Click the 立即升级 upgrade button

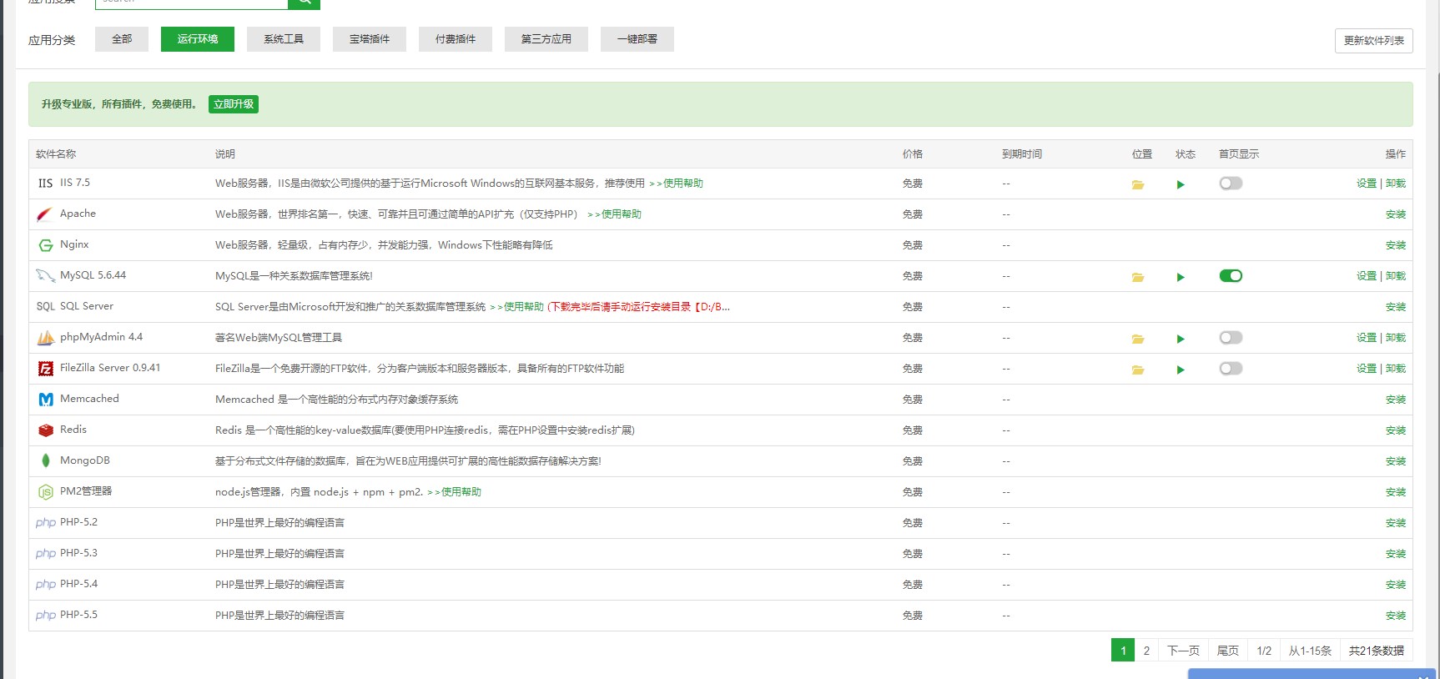[234, 104]
